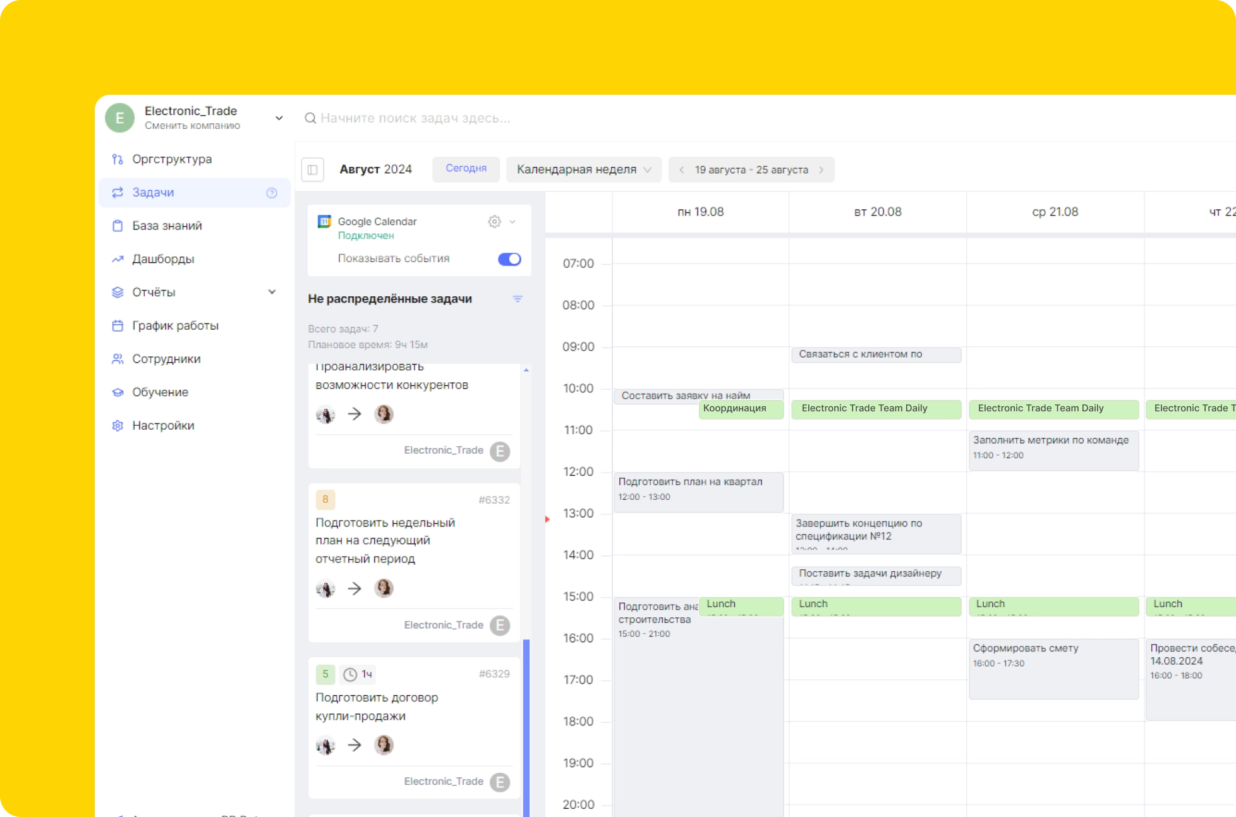1236x817 pixels.
Task: Click assignee avatar on task #6332
Action: (x=384, y=588)
